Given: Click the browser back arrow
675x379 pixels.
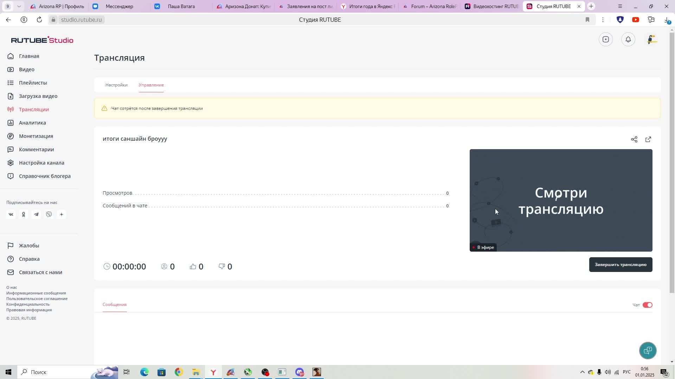Looking at the screenshot, I should 8,20.
